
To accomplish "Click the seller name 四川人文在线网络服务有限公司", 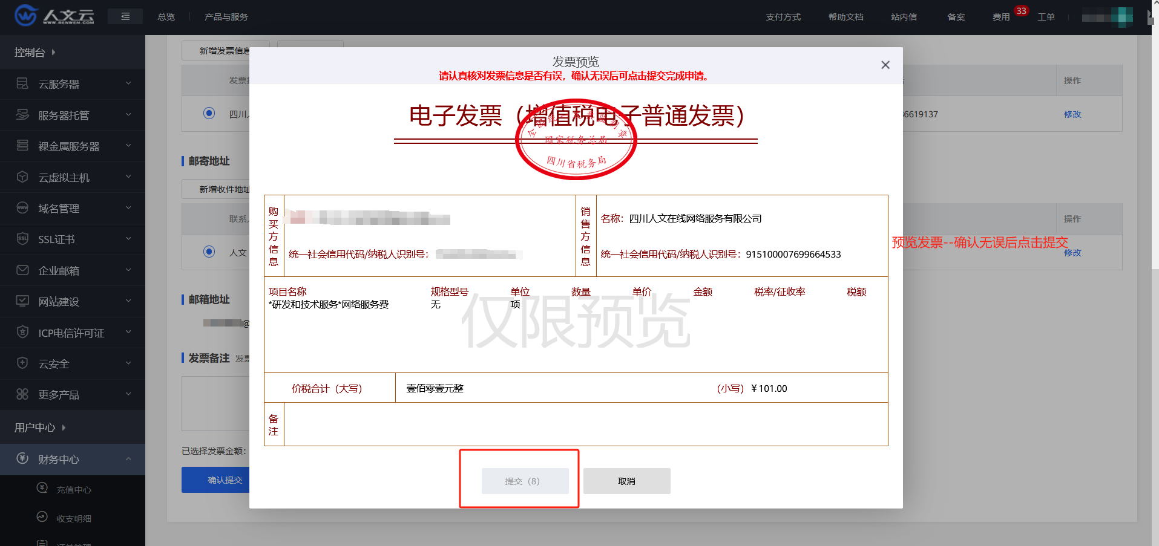I will (695, 218).
